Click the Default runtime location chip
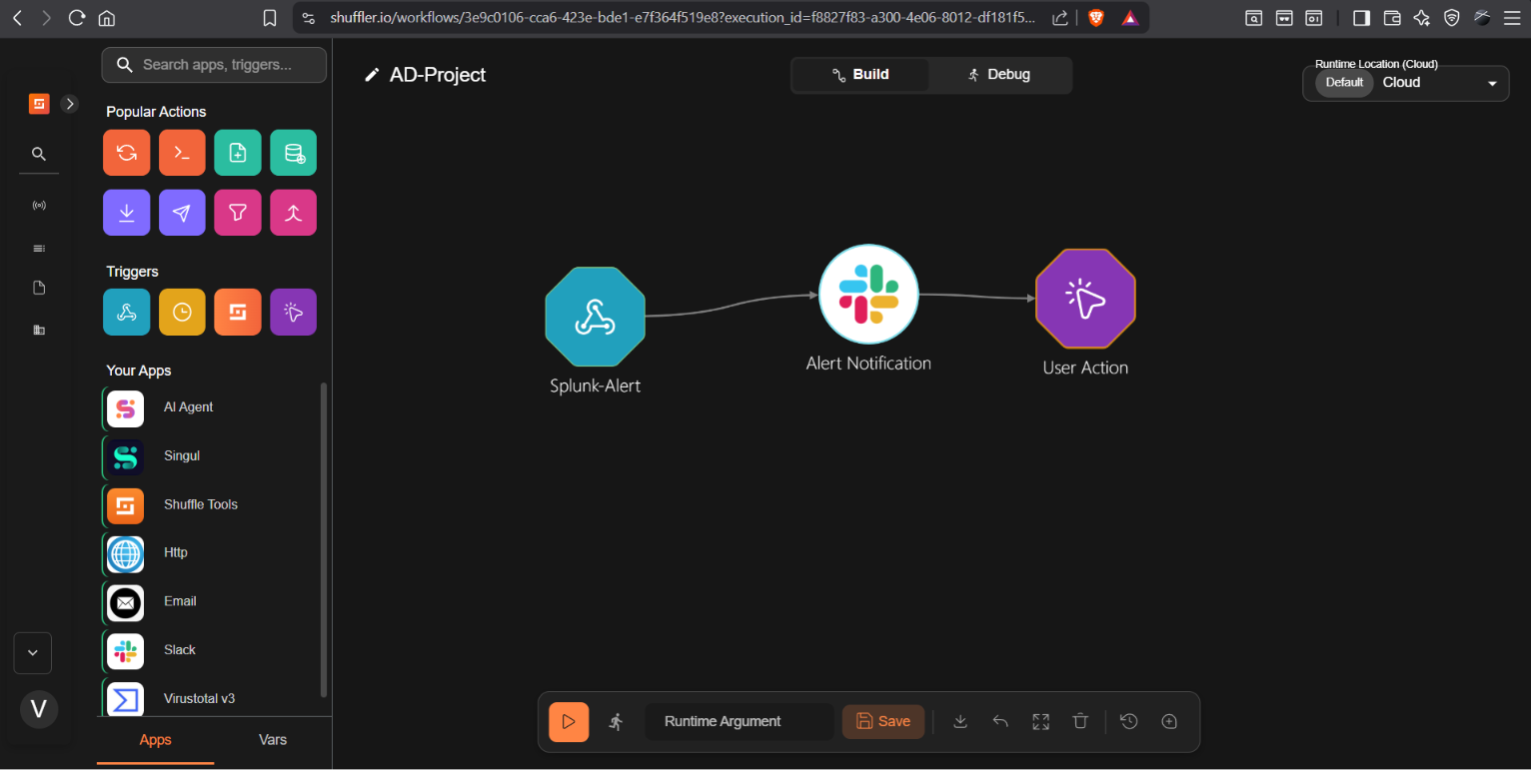 click(1344, 83)
